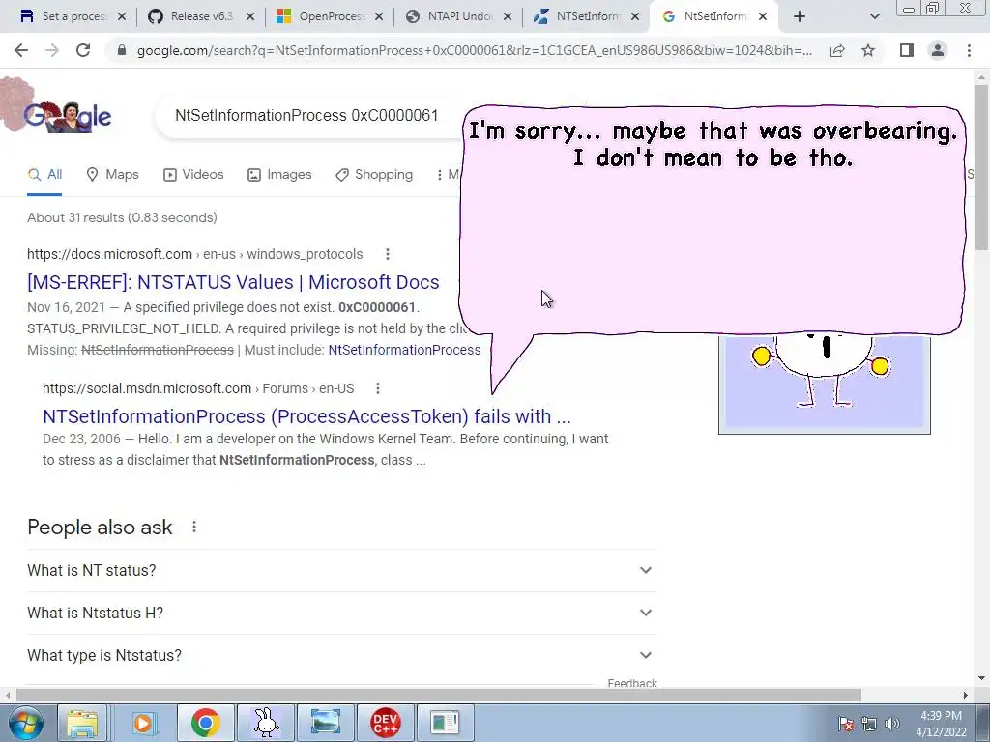The width and height of the screenshot is (990, 742).
Task: Click the Google search input field
Action: tap(306, 116)
